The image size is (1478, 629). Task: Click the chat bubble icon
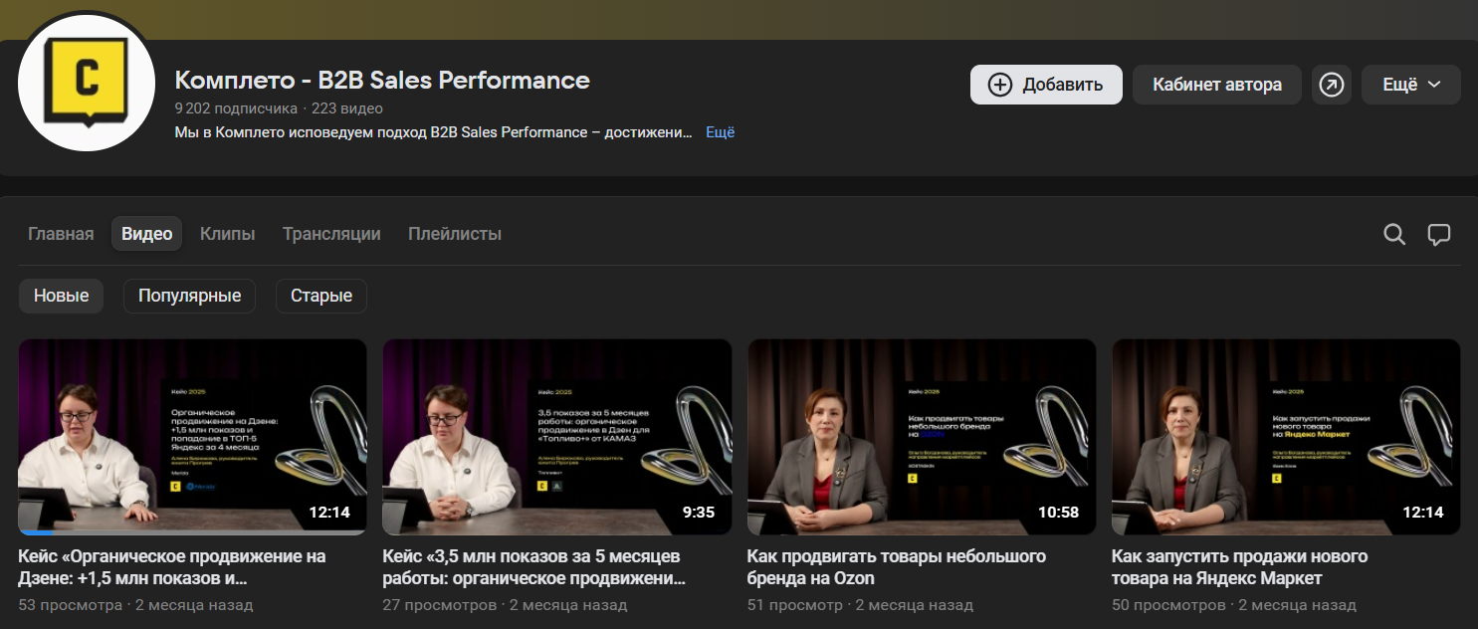pos(1438,234)
